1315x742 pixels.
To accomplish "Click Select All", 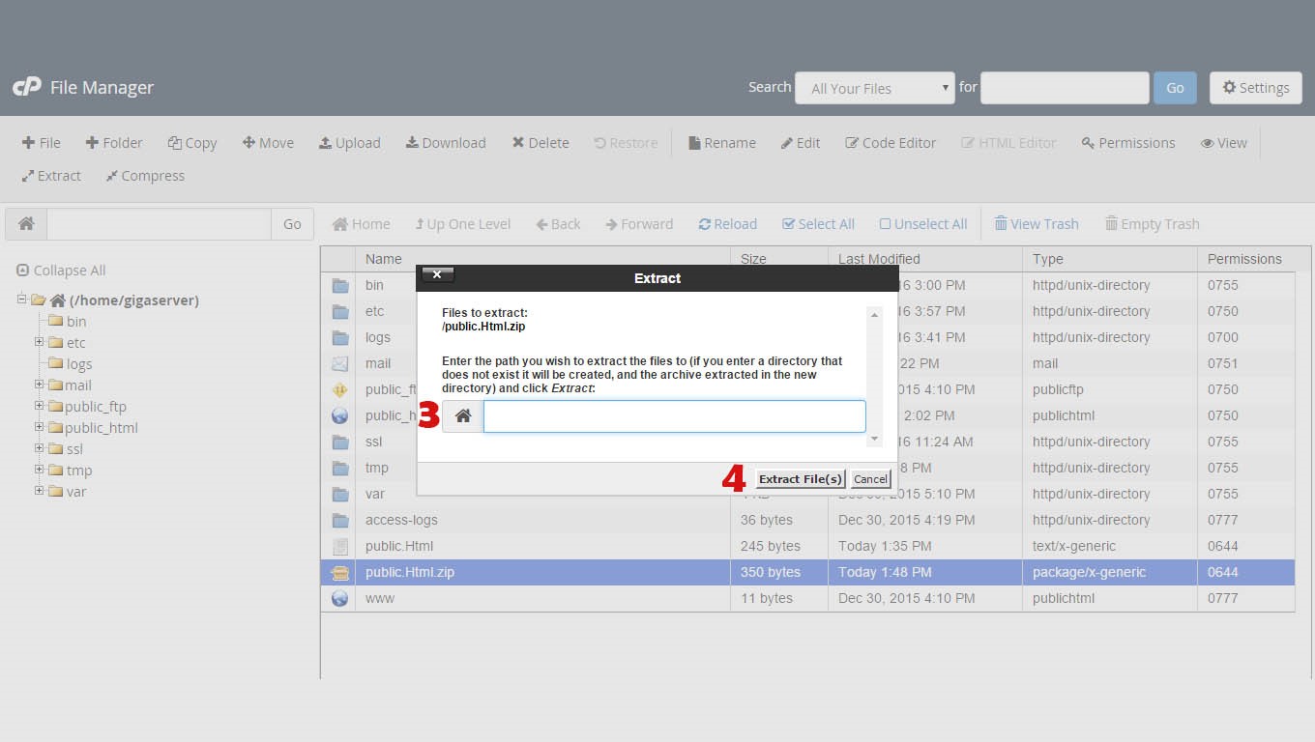I will [x=819, y=224].
